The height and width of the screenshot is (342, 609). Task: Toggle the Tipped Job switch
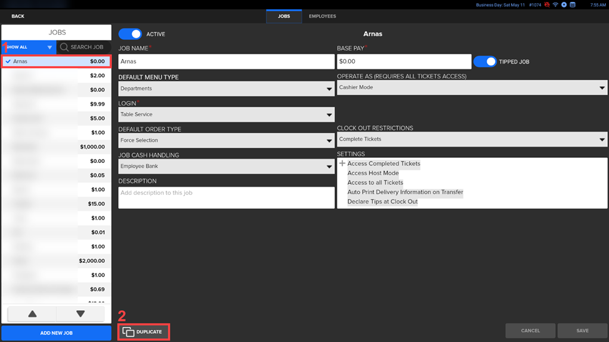tap(485, 61)
